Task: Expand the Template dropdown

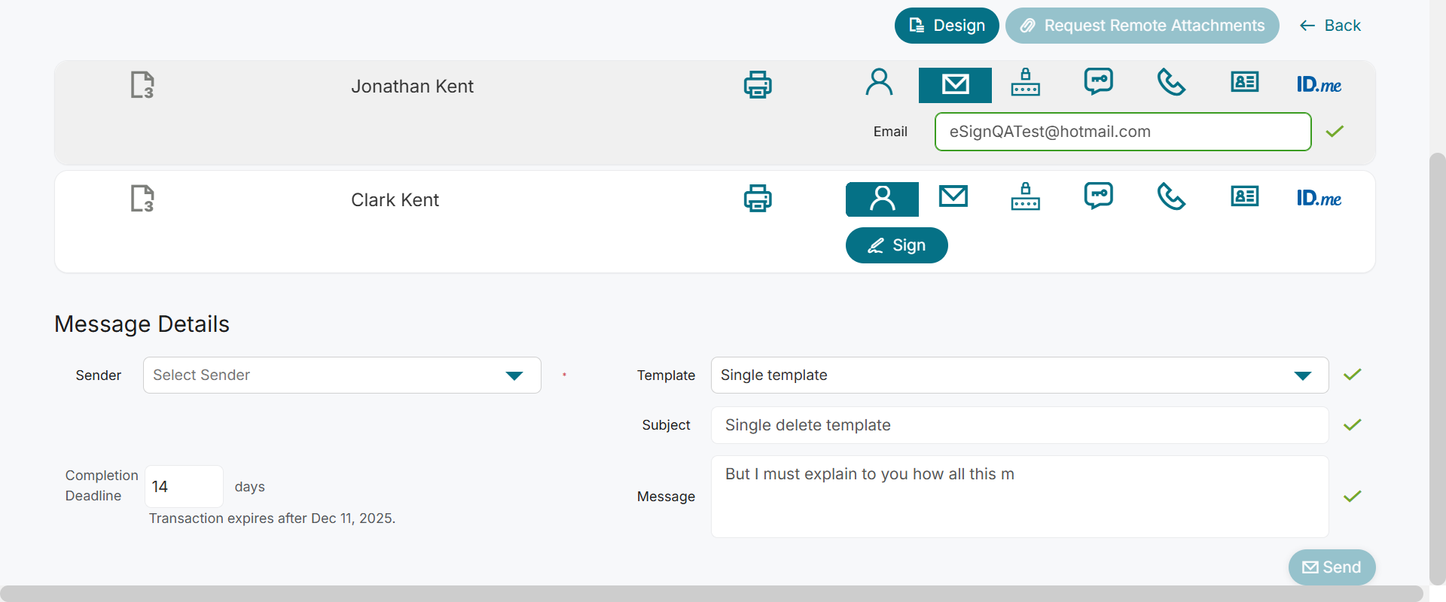Action: (x=1019, y=375)
